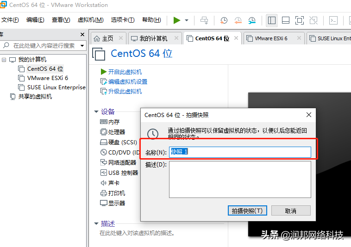Viewport: 351px width, 247px height.
Task: Click the snapshot 名称(N) input field
Action: tap(240, 152)
